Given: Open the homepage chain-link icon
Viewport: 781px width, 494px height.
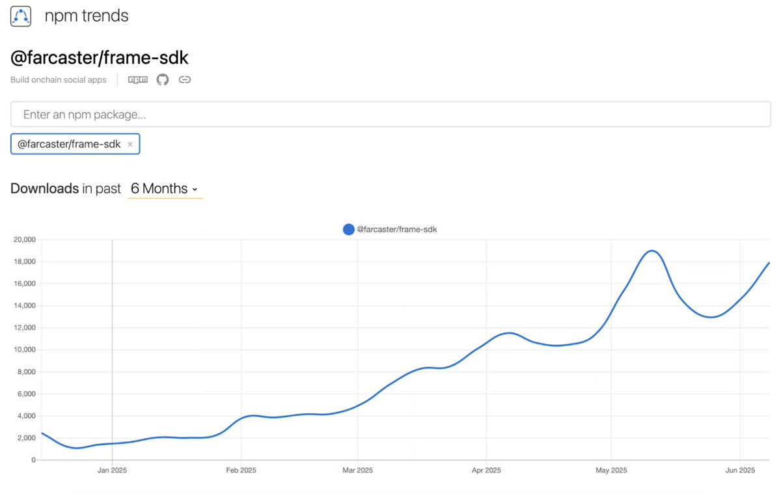Looking at the screenshot, I should (185, 79).
